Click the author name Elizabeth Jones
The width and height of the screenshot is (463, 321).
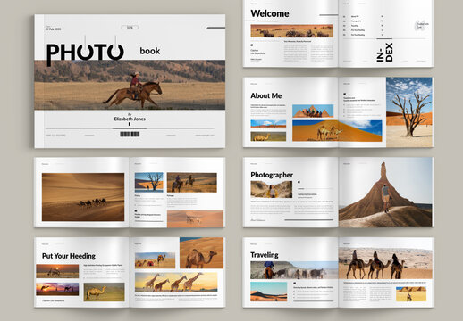pos(130,119)
